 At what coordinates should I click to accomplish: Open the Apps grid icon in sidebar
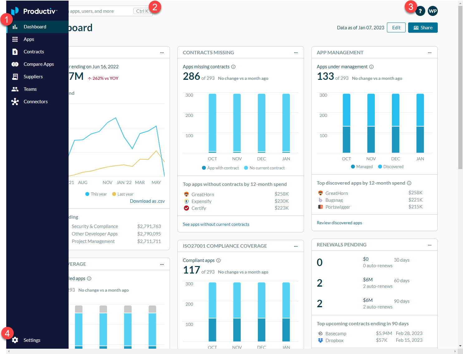(x=15, y=39)
